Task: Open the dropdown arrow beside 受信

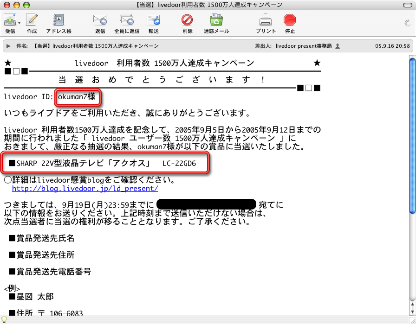Action: point(19,23)
